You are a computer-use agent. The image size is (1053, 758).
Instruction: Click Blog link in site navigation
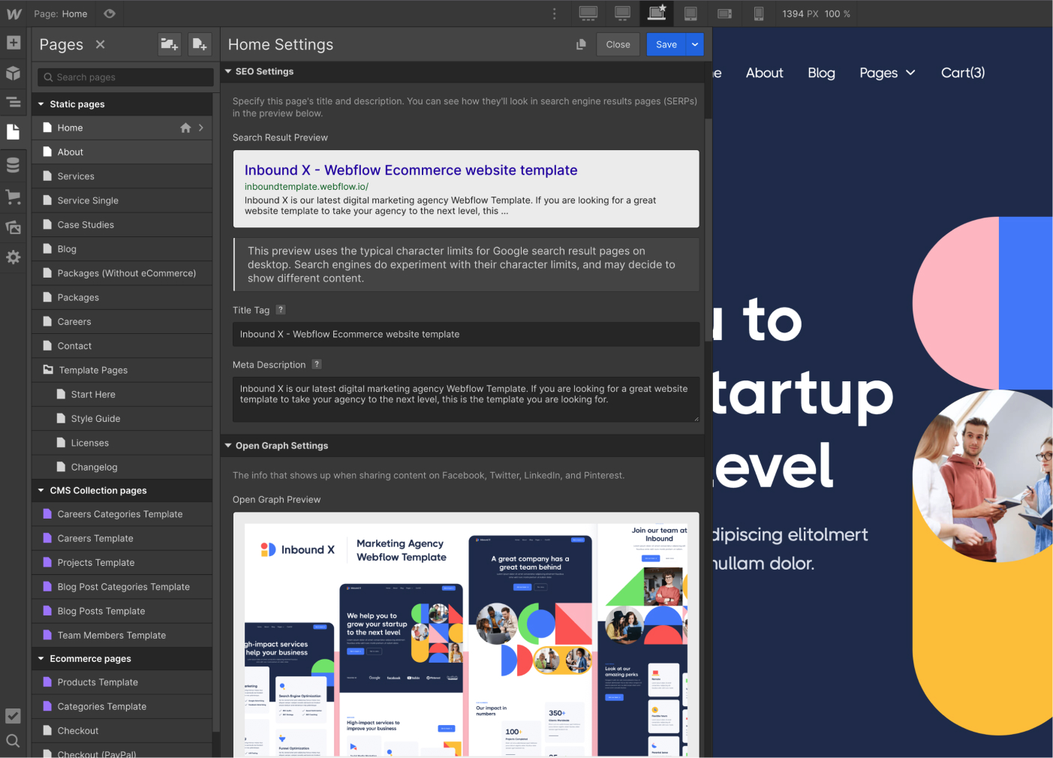click(821, 73)
